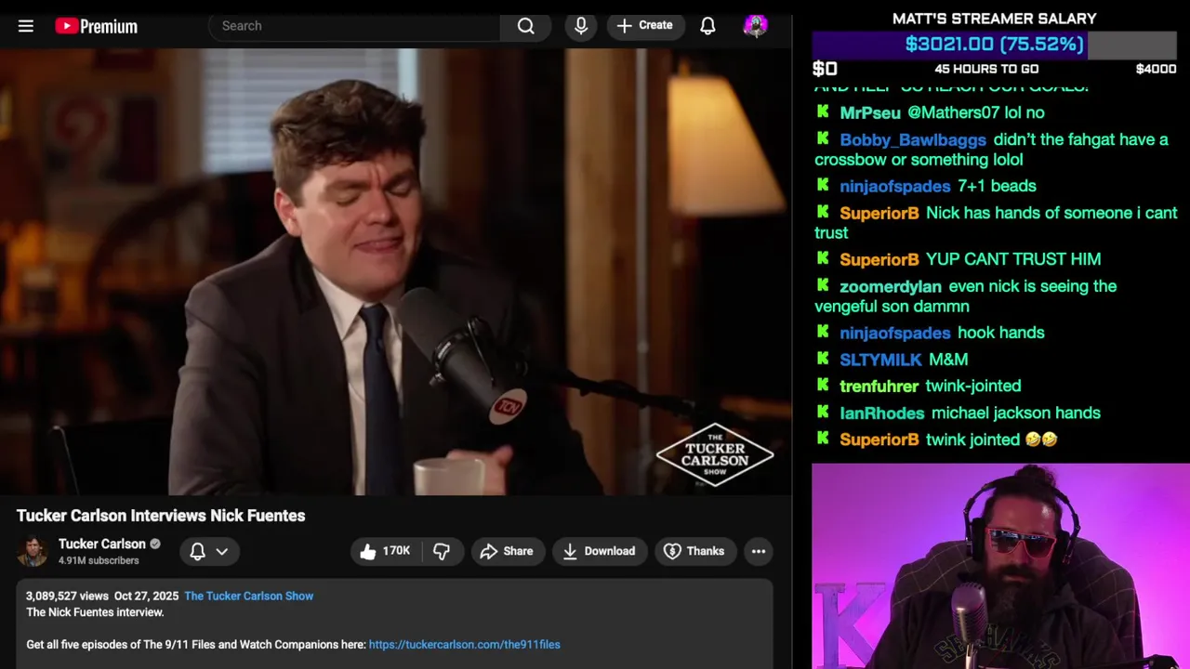Select chat username IanRhodes

tap(881, 413)
